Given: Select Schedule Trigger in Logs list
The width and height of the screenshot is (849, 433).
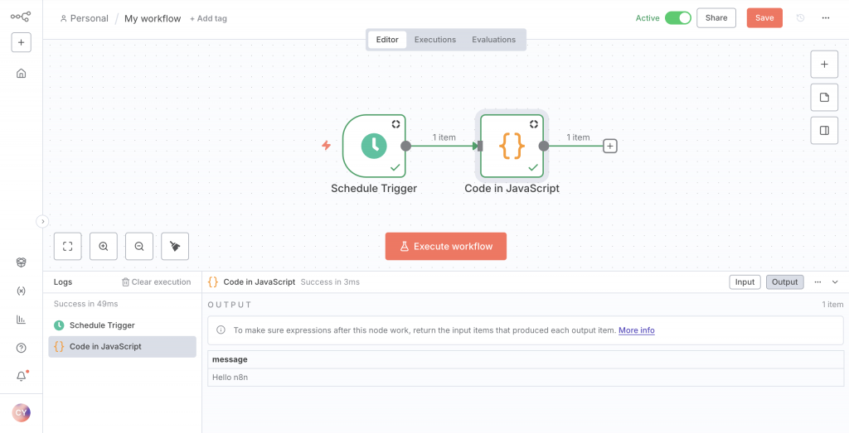Looking at the screenshot, I should point(123,325).
